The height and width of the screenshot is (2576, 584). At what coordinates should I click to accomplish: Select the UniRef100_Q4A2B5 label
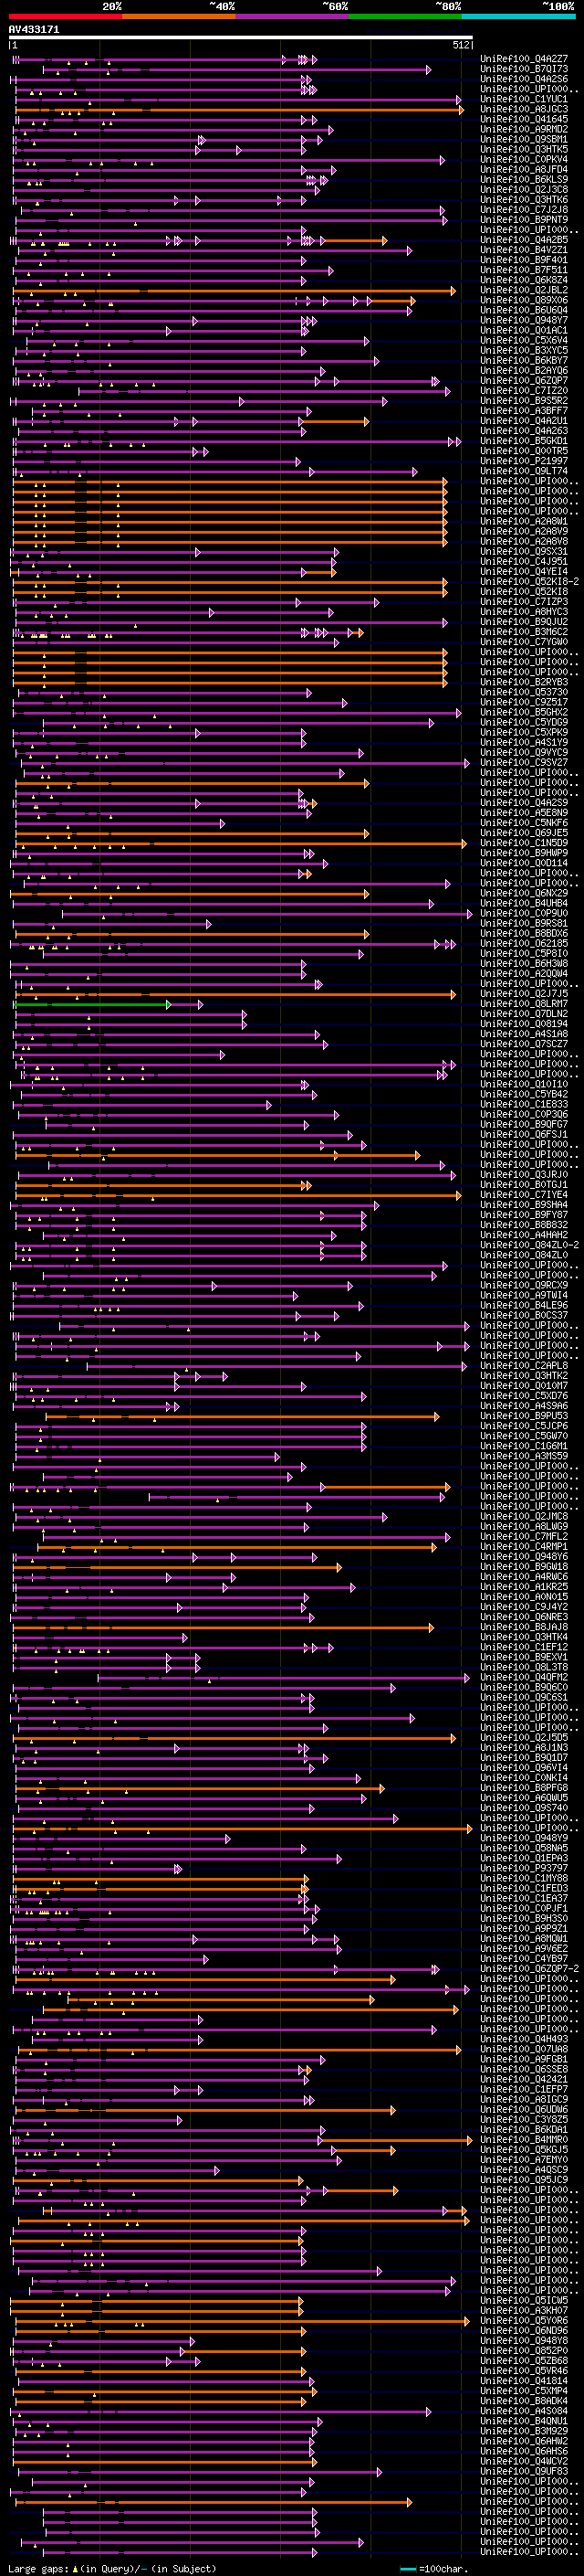(524, 240)
